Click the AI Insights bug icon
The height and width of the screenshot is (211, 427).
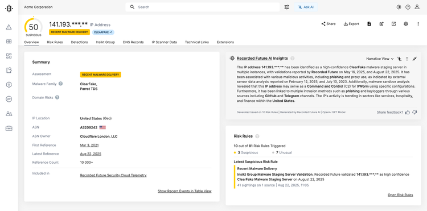232,58
